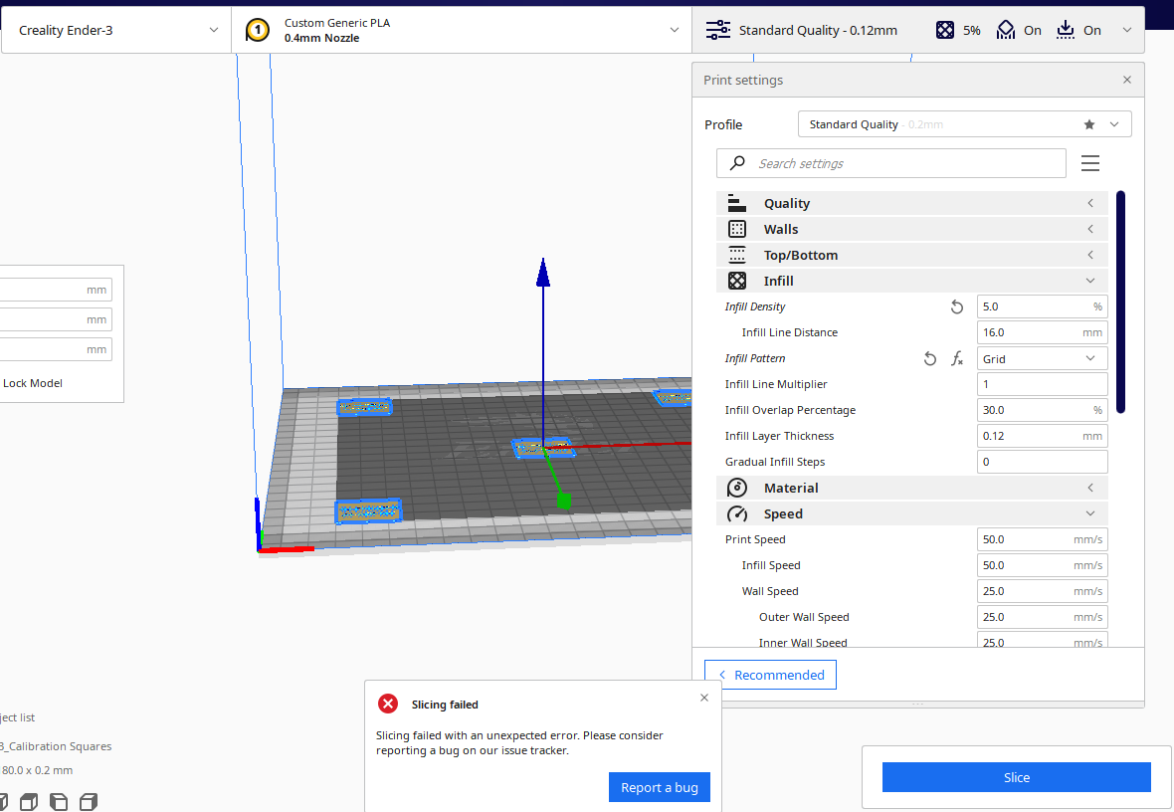Screen dimensions: 1174x812
Task: Click the Infill category icon
Action: click(737, 281)
